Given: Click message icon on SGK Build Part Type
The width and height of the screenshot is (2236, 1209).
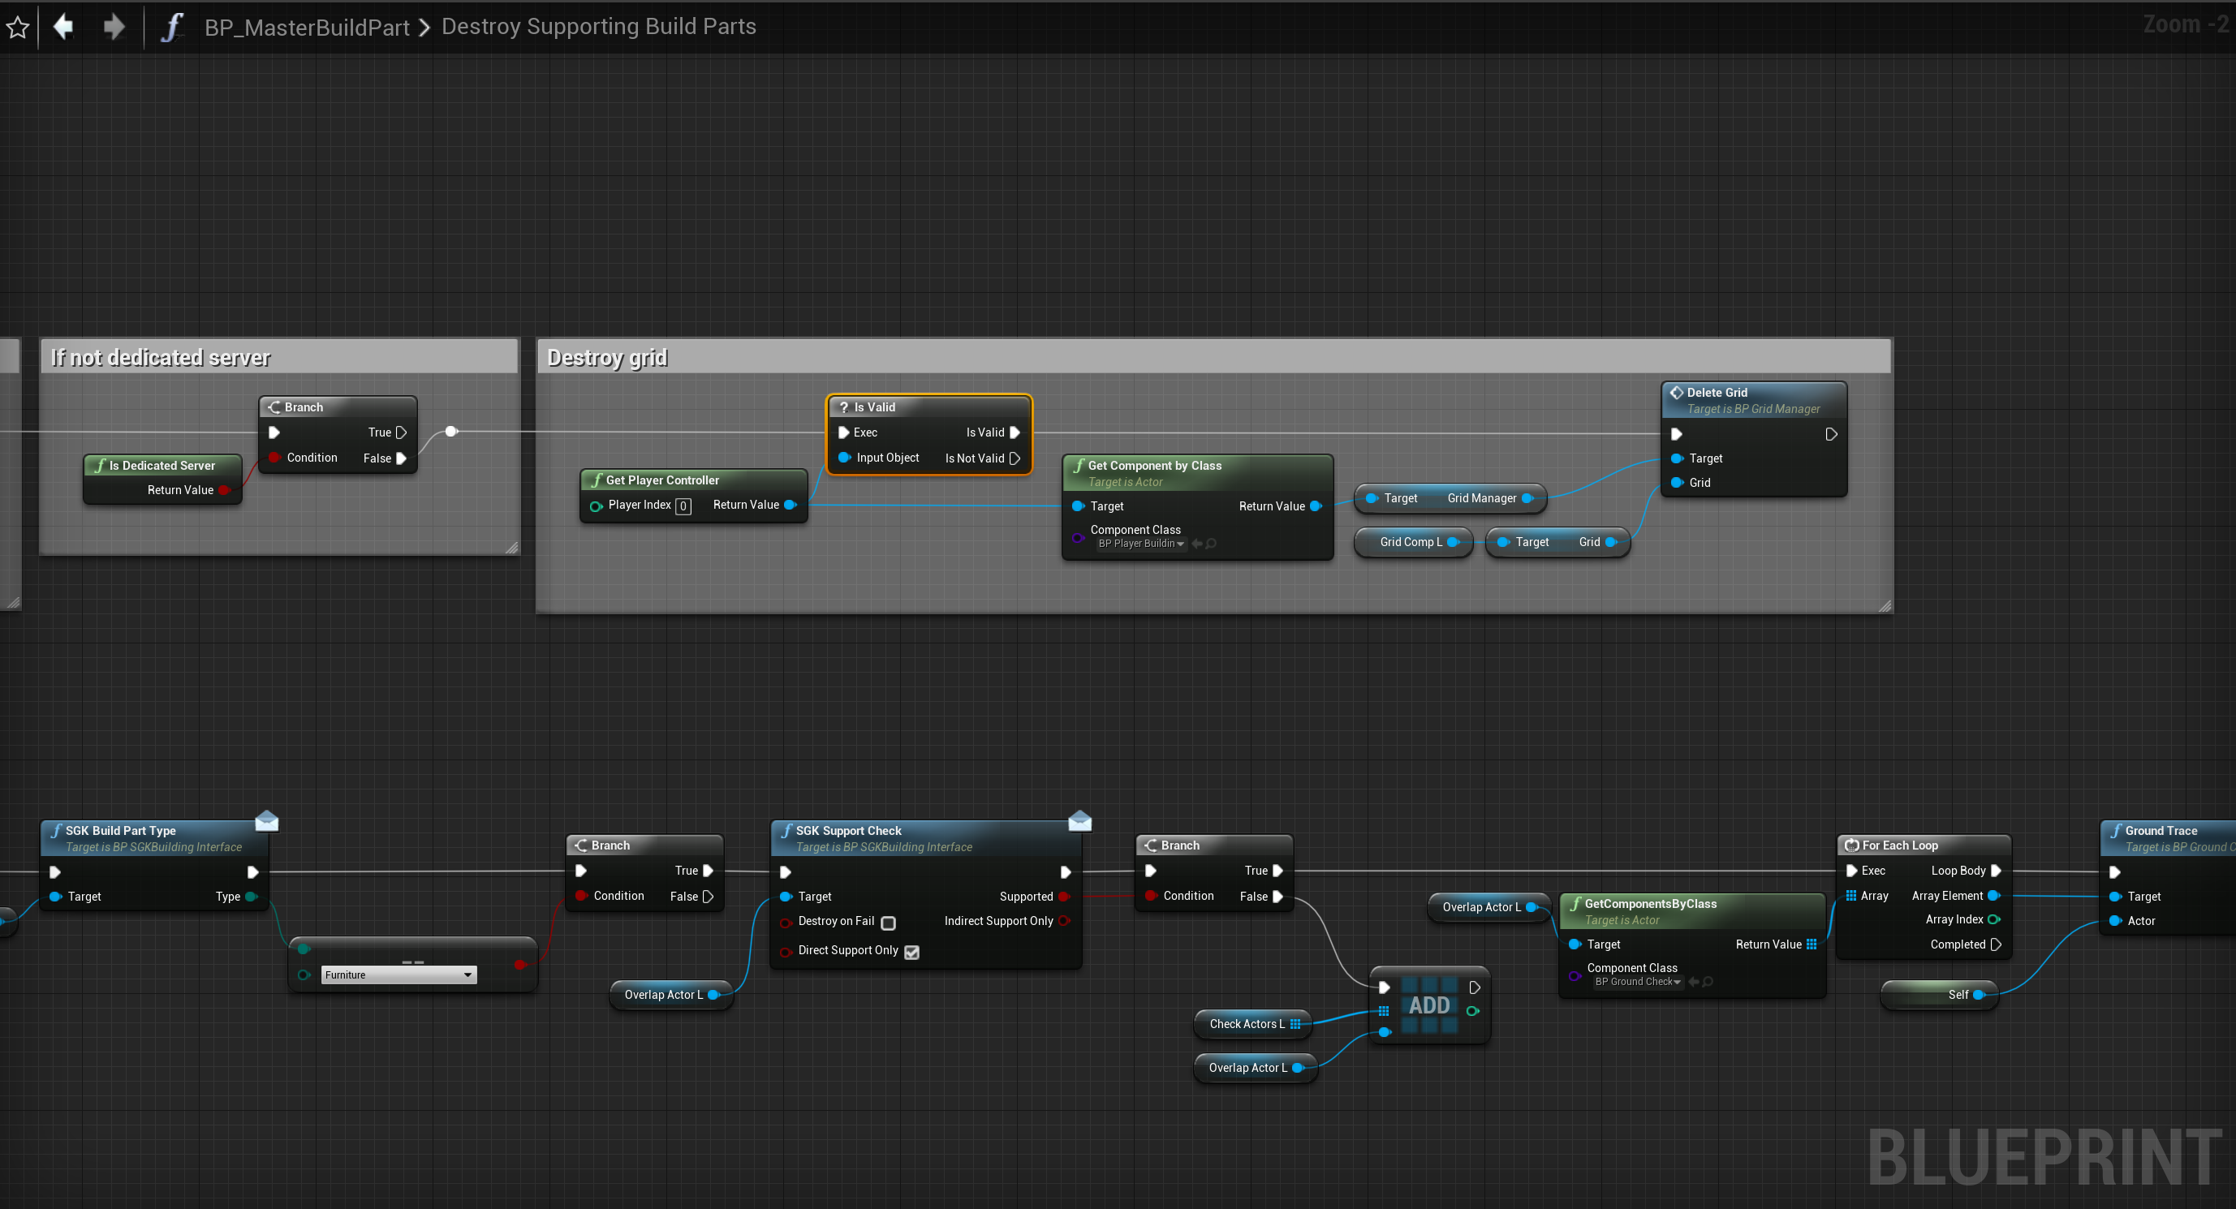Looking at the screenshot, I should point(267,820).
